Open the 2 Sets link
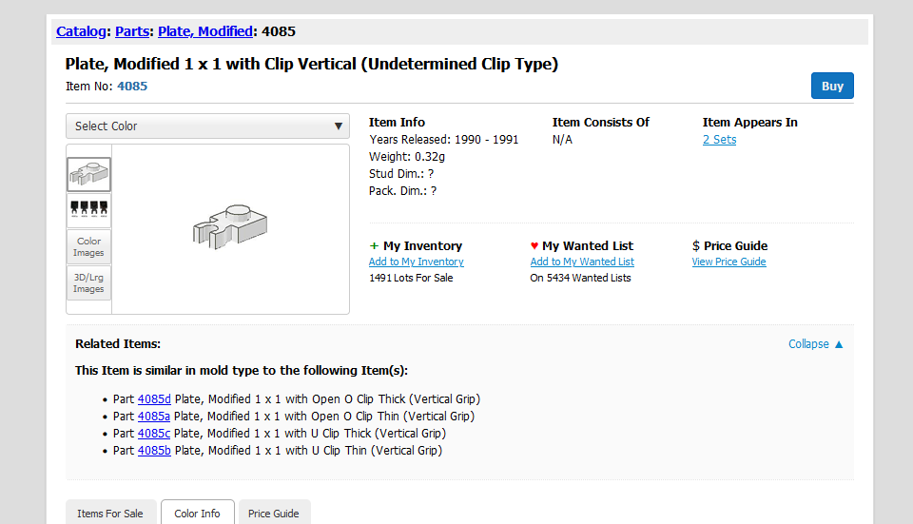Screen dimensions: 913x524 tap(719, 140)
